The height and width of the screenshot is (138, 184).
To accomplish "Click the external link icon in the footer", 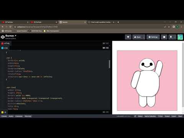I will (135, 116).
